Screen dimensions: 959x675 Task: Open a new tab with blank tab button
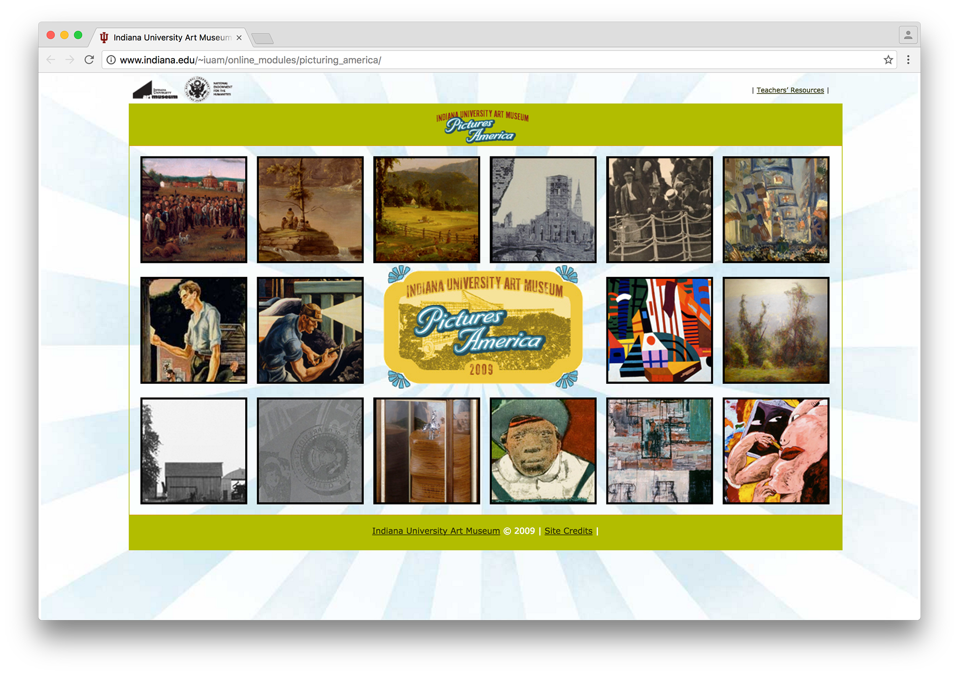pos(262,38)
